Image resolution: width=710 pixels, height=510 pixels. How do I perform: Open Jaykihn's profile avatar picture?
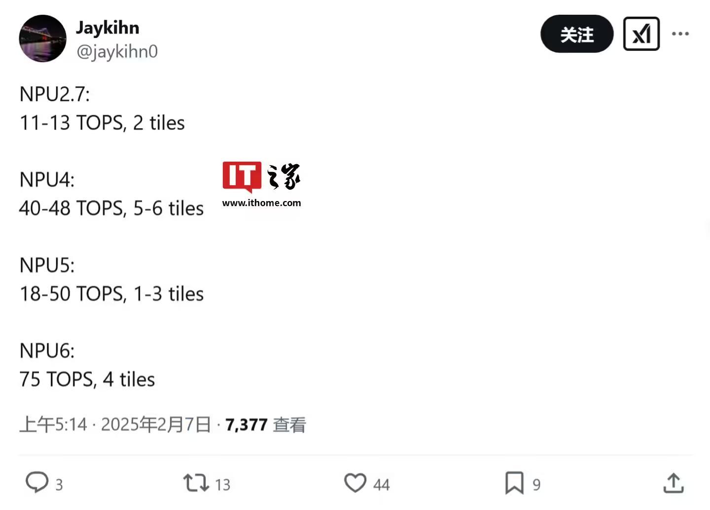pyautogui.click(x=43, y=38)
